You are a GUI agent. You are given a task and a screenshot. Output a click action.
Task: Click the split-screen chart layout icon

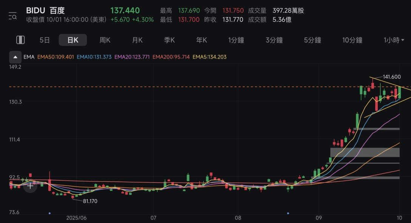point(20,39)
